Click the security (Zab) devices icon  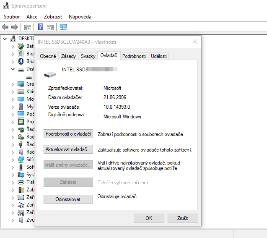[21, 190]
